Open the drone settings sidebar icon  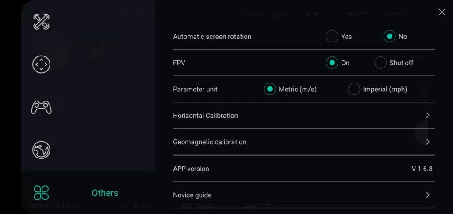(x=41, y=22)
